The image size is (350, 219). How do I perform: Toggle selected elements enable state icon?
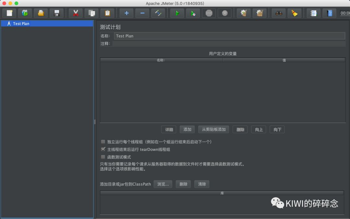[x=158, y=13]
